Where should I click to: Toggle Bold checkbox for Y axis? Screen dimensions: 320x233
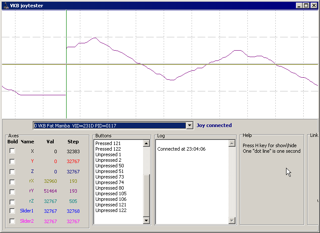(12, 161)
